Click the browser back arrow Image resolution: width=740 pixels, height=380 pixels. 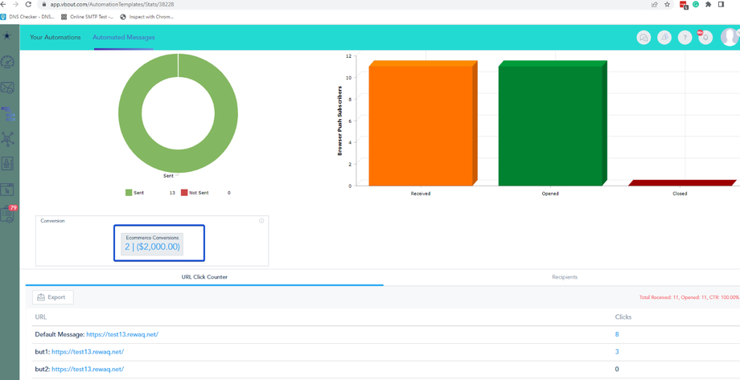pos(5,4)
